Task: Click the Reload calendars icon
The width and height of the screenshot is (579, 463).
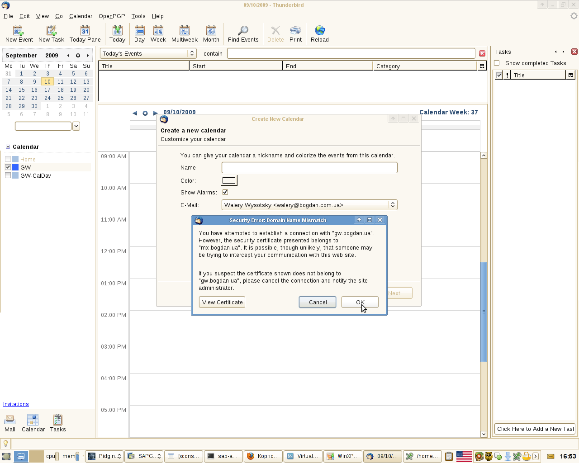Action: (320, 30)
